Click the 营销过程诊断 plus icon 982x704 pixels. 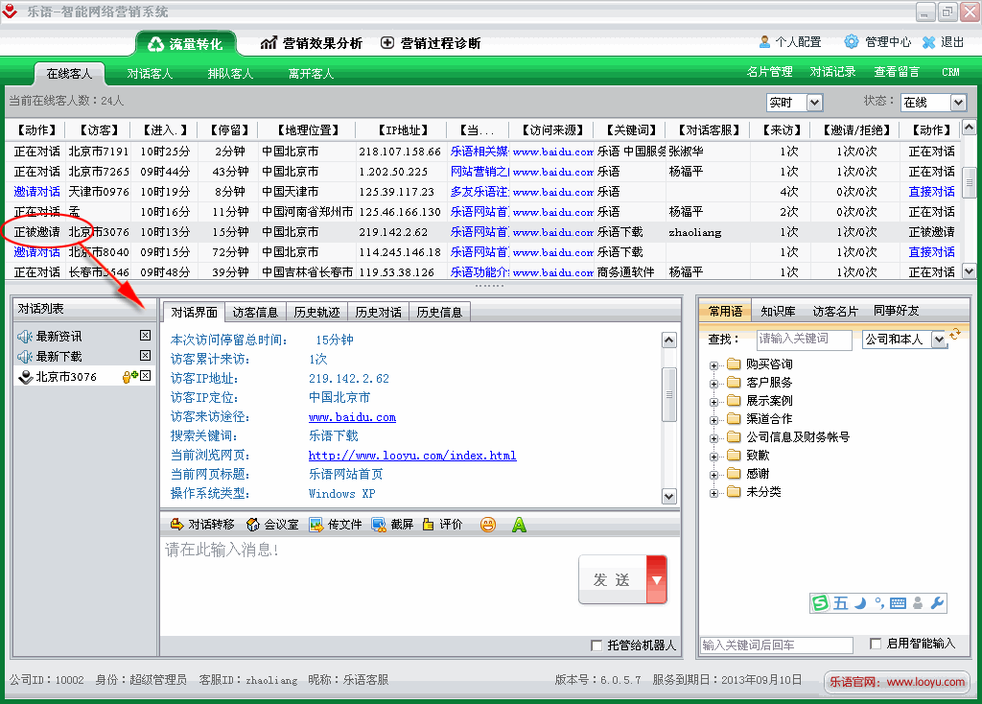coord(387,42)
